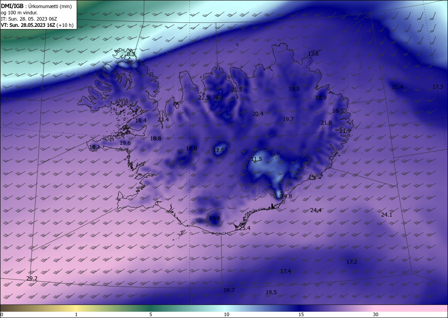Screen dimensions: 448x318
Task: Click the 19.6 value on the map
Action: point(125,143)
